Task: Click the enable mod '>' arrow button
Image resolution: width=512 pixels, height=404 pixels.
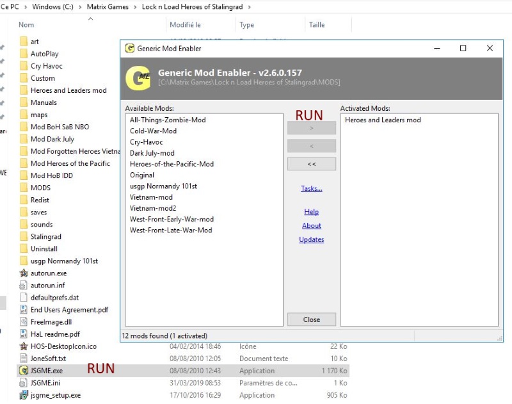Action: (x=312, y=128)
